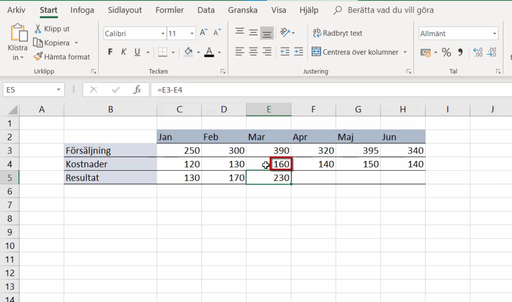Open the Infoga ribbon tab

point(82,10)
